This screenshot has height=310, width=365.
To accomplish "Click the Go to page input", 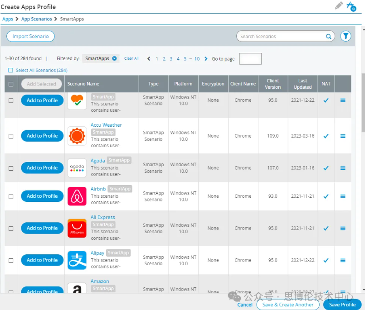I will coord(250,59).
